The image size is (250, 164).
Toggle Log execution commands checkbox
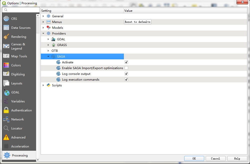point(126,79)
